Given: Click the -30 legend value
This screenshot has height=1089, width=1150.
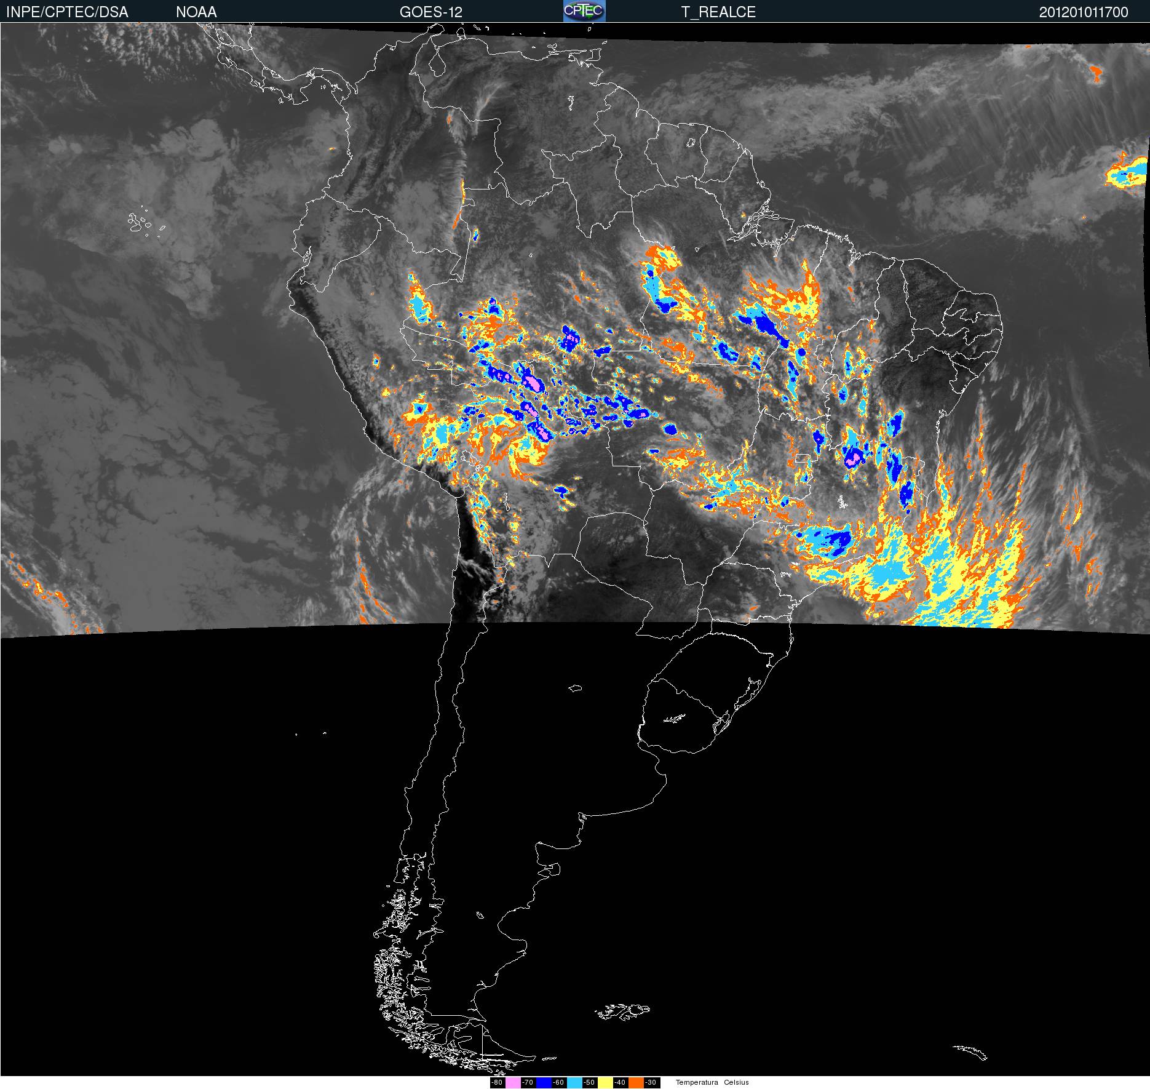Looking at the screenshot, I should pyautogui.click(x=651, y=1083).
